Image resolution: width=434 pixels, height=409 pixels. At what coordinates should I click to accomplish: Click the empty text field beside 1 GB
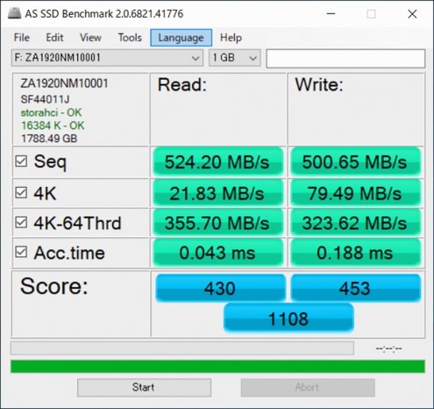coord(345,58)
